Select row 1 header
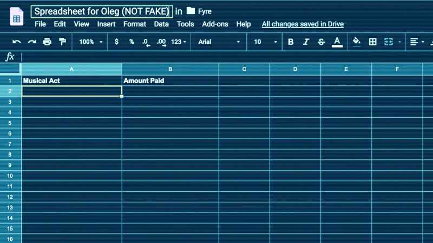Screen dimensions: 433x243 coord(10,80)
